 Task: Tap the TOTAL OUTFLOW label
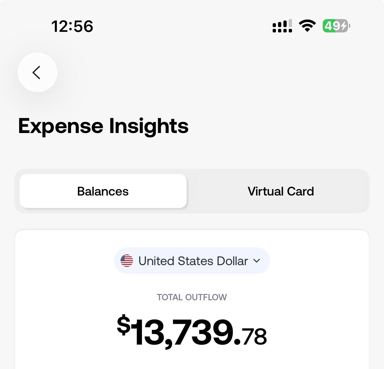[x=192, y=297]
